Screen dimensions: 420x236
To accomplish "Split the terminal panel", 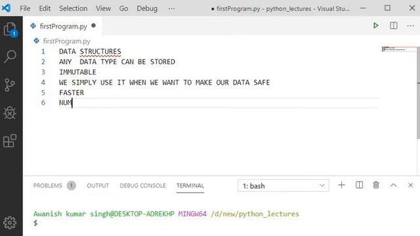I will pos(359,185).
